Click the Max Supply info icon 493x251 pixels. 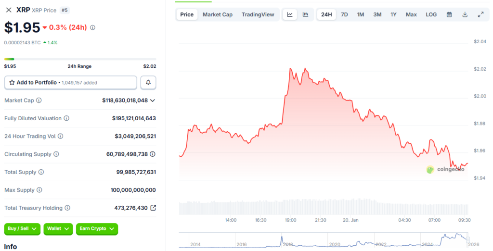(x=39, y=190)
